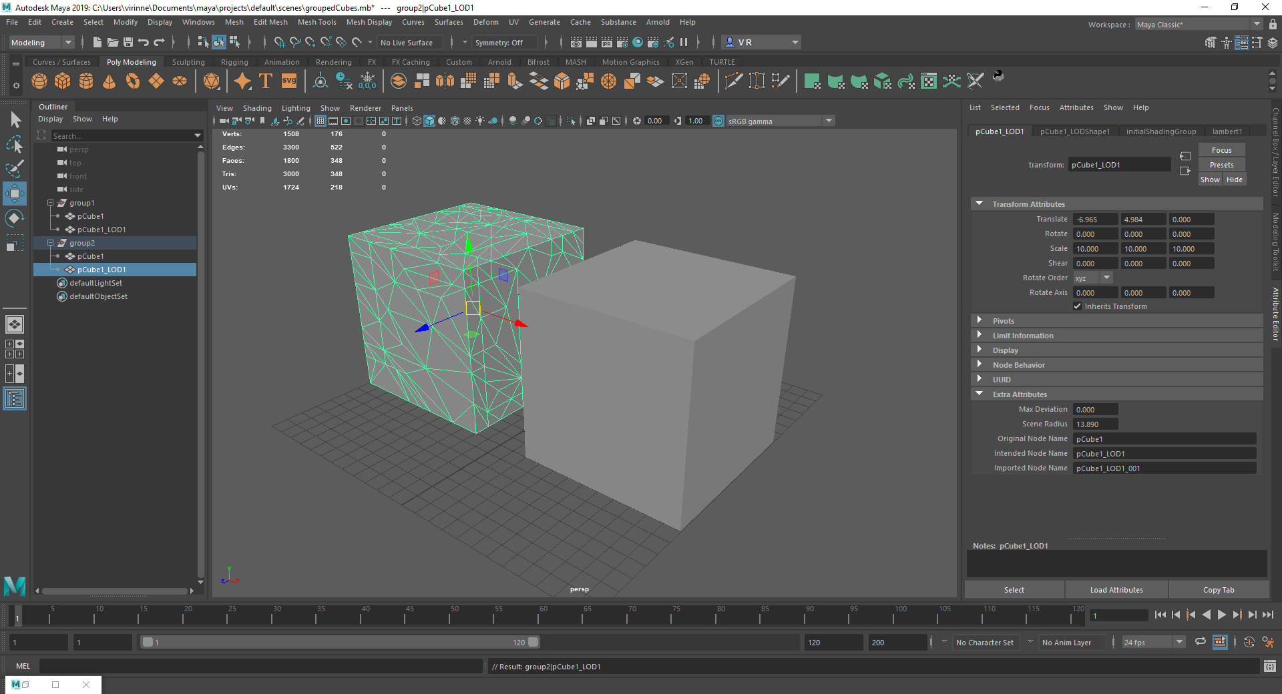Toggle the Inherits Transform checkbox

pos(1077,306)
